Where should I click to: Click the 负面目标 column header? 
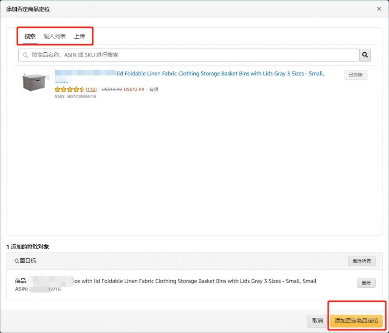25,261
